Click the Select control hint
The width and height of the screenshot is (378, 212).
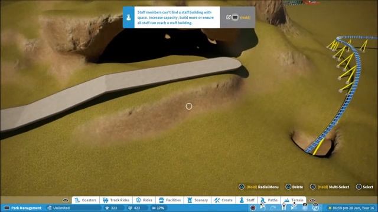[x=365, y=187]
